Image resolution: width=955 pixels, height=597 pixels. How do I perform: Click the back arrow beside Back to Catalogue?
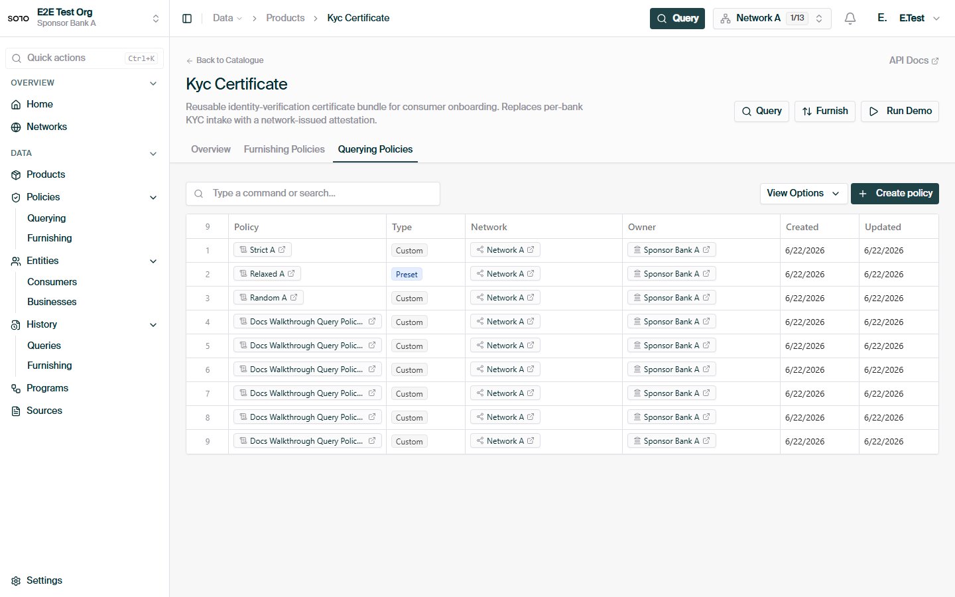[x=190, y=61]
